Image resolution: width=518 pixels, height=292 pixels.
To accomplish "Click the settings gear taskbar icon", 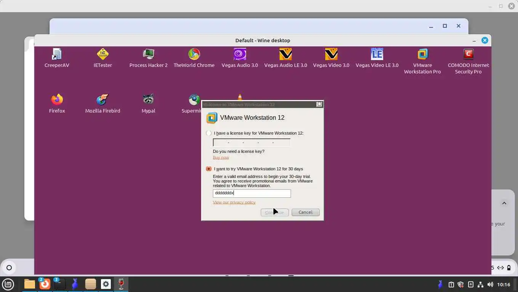I will (x=106, y=284).
